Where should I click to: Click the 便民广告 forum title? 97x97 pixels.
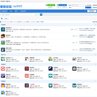tap(8, 91)
